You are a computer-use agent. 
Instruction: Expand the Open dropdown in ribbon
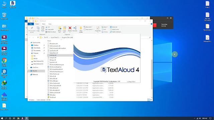(105, 27)
